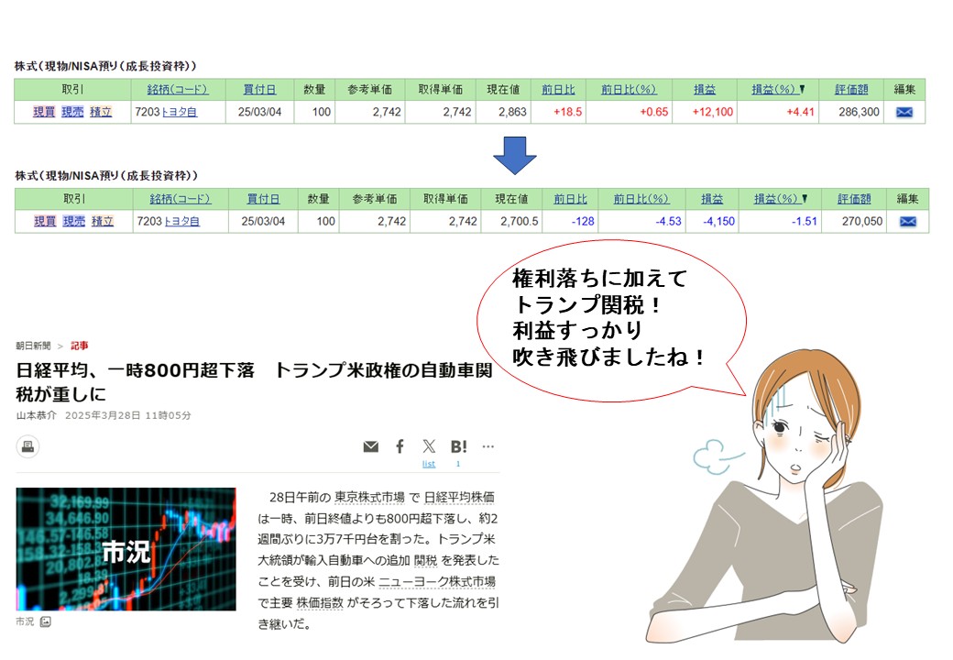Click the list link under the X icon
Image resolution: width=953 pixels, height=660 pixels.
point(429,464)
